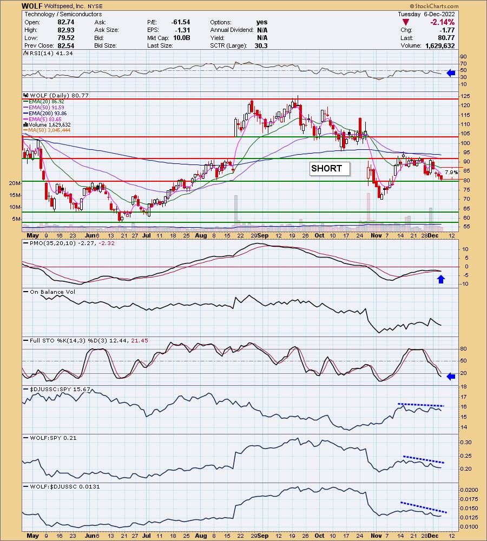Click the Mkt Cap value 10.0B
The image size is (487, 541).
(x=181, y=38)
